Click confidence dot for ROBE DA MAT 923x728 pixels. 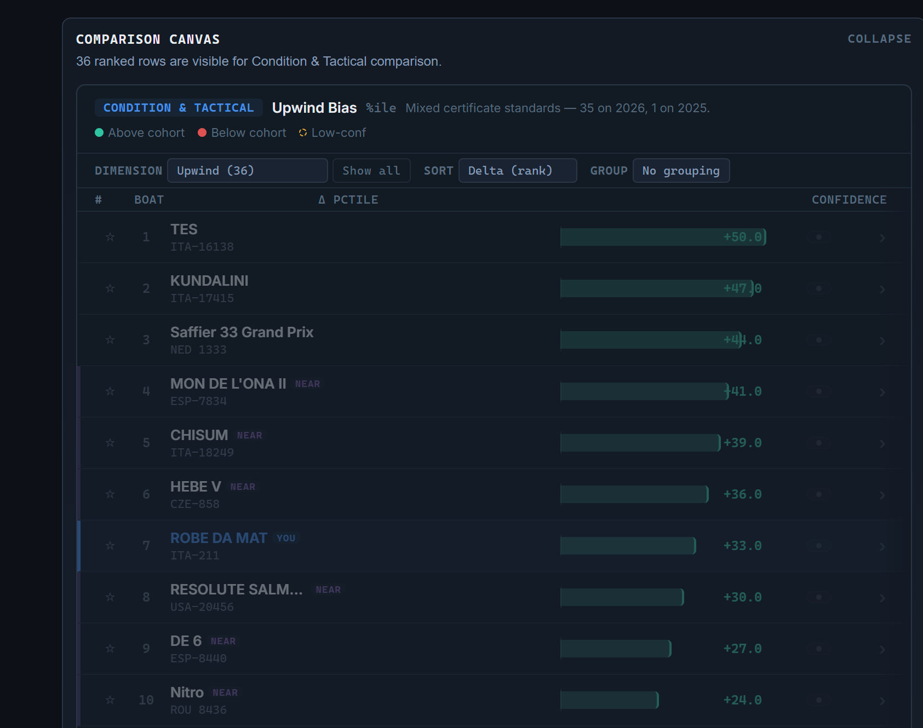click(x=819, y=546)
